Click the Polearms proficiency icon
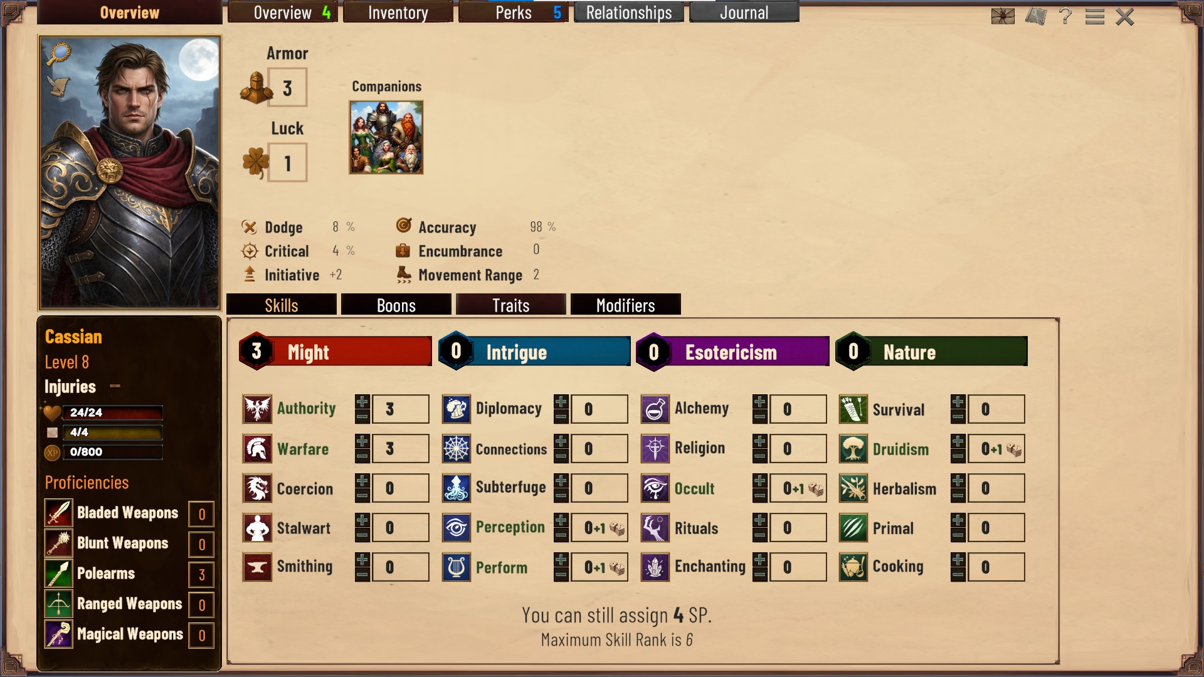Viewport: 1204px width, 677px height. pos(58,574)
